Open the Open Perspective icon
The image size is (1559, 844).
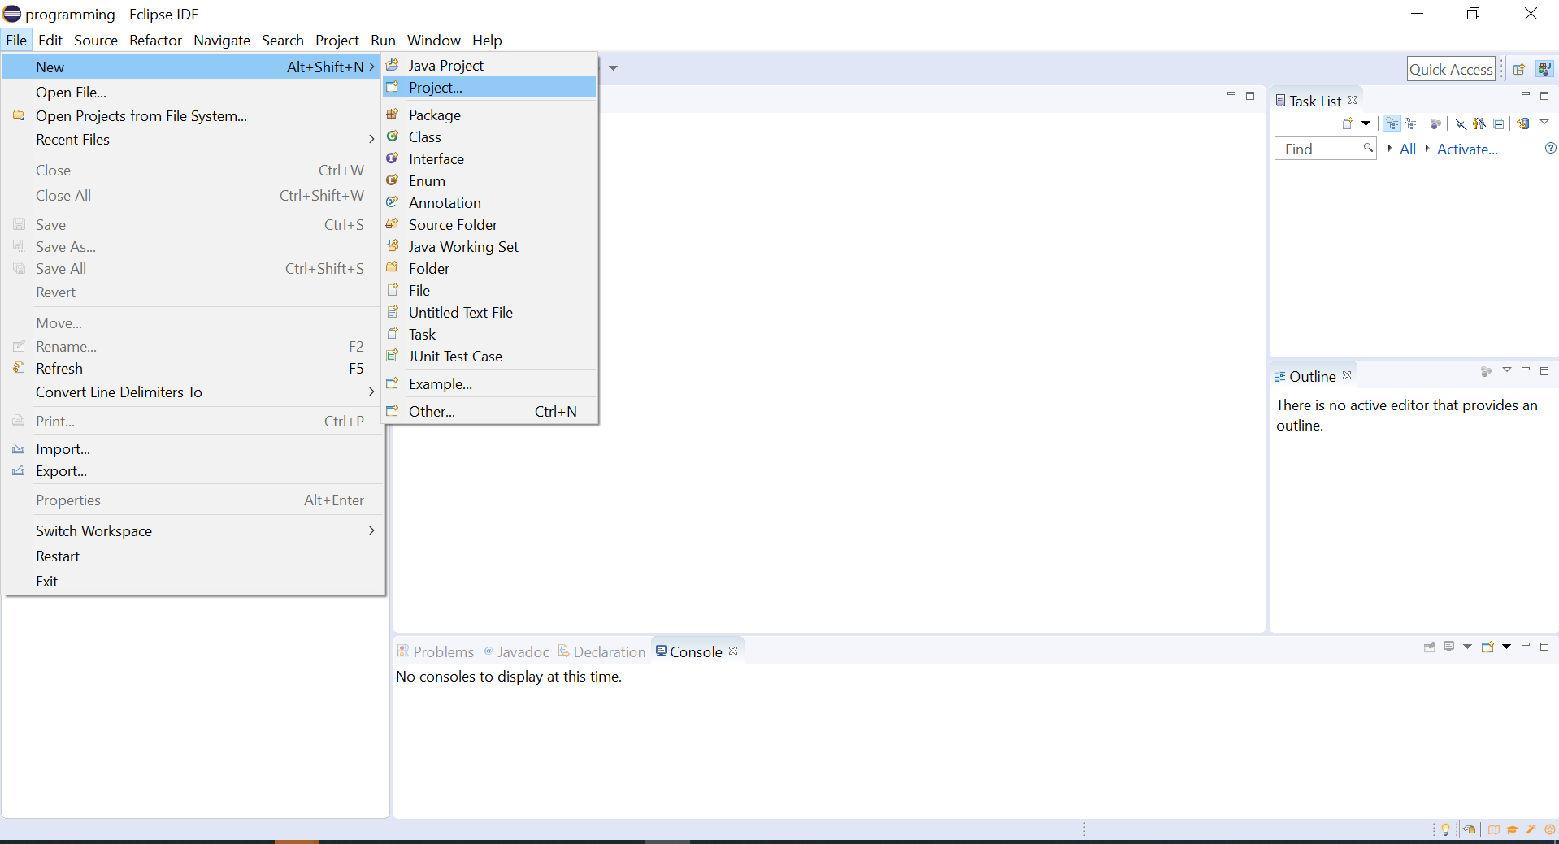(x=1518, y=69)
